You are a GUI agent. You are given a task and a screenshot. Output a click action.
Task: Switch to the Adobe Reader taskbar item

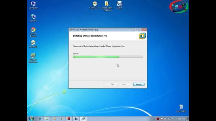pyautogui.click(x=69, y=119)
